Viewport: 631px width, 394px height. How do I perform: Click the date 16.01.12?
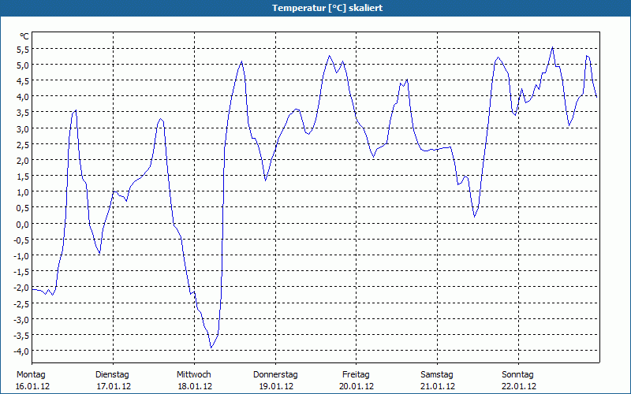[32, 386]
